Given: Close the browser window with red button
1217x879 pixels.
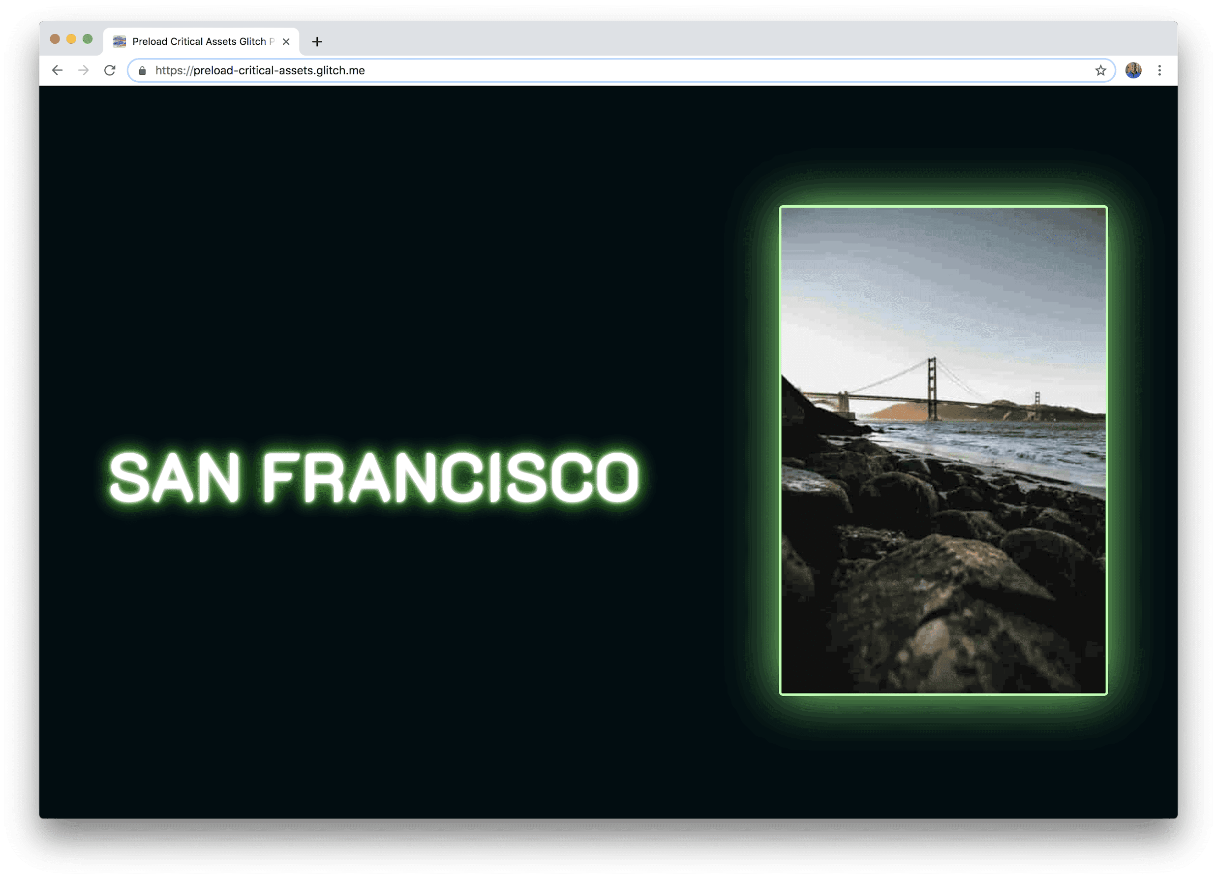Looking at the screenshot, I should [55, 39].
